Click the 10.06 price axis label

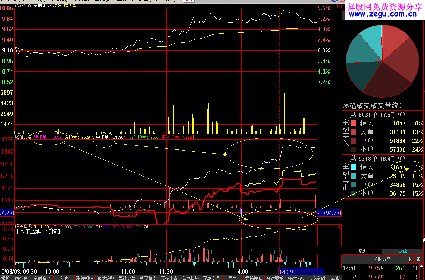[x=7, y=8]
